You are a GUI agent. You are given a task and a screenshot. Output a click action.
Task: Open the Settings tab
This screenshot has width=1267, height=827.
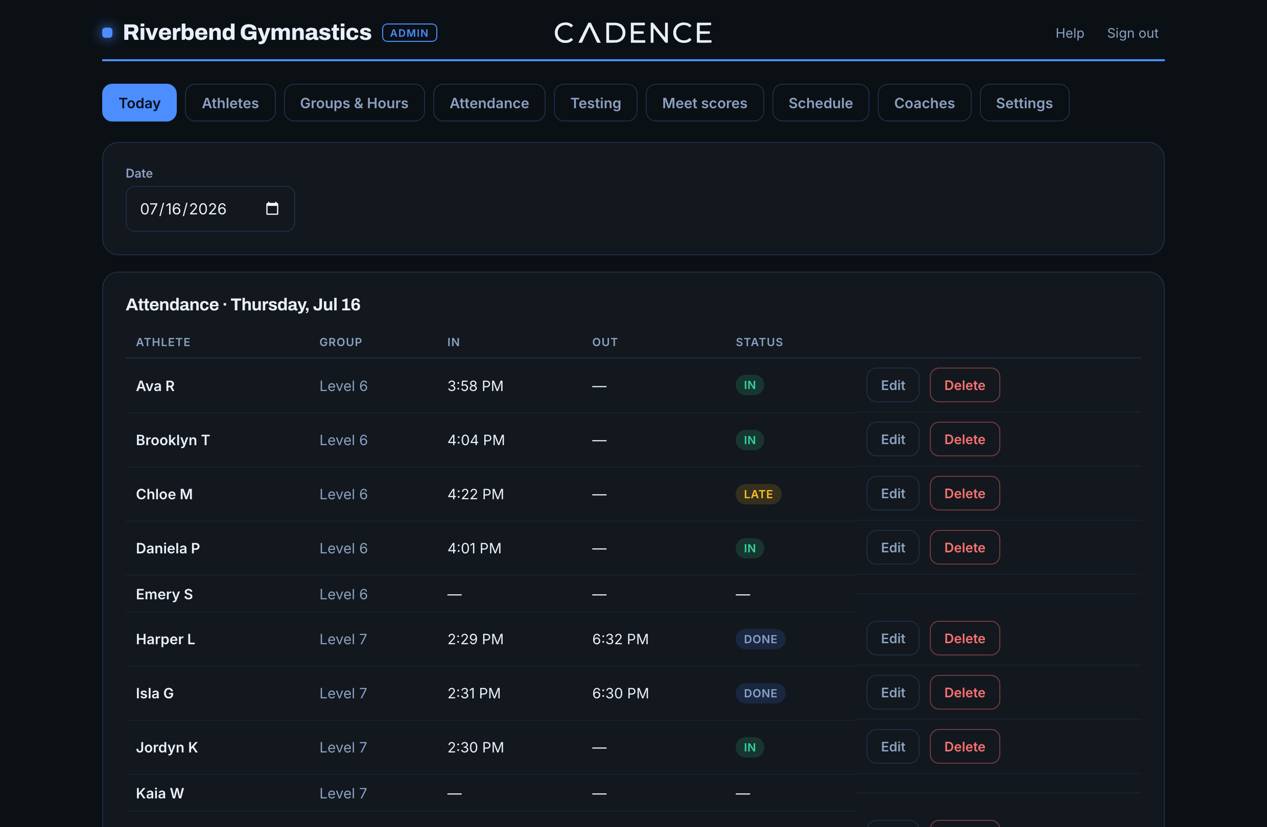click(x=1024, y=103)
